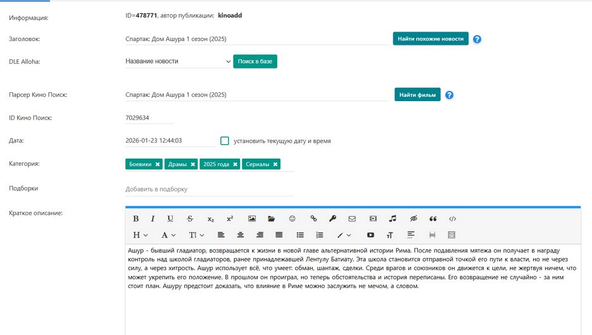Insert a quote block

click(x=433, y=219)
